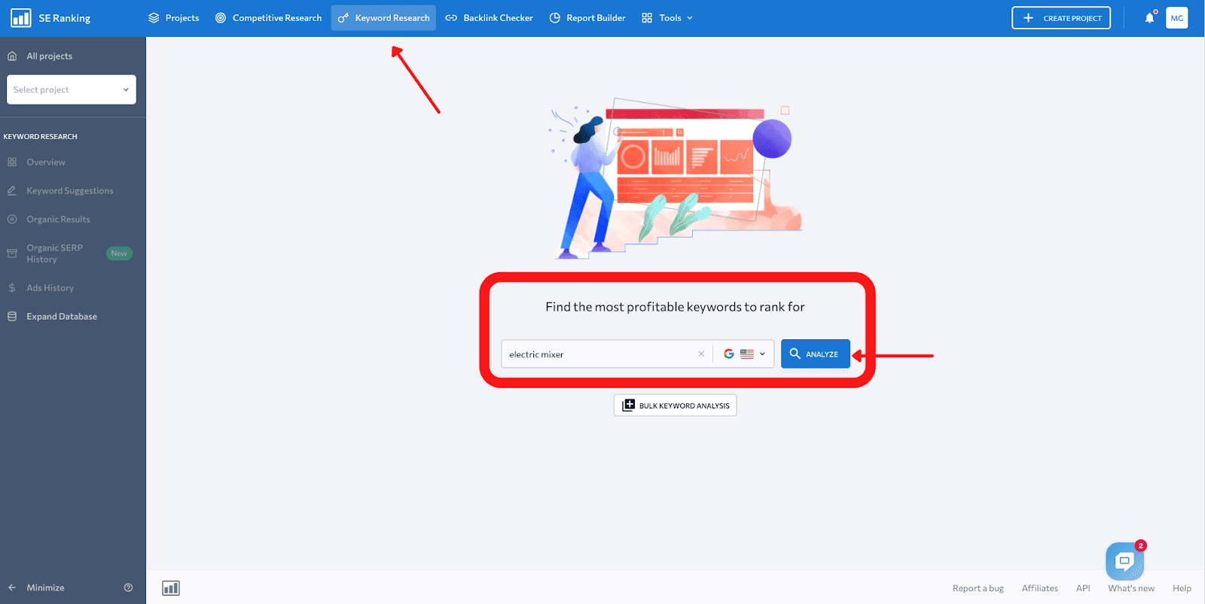Click the plus icon in CREATE PROJECT

tap(1028, 18)
